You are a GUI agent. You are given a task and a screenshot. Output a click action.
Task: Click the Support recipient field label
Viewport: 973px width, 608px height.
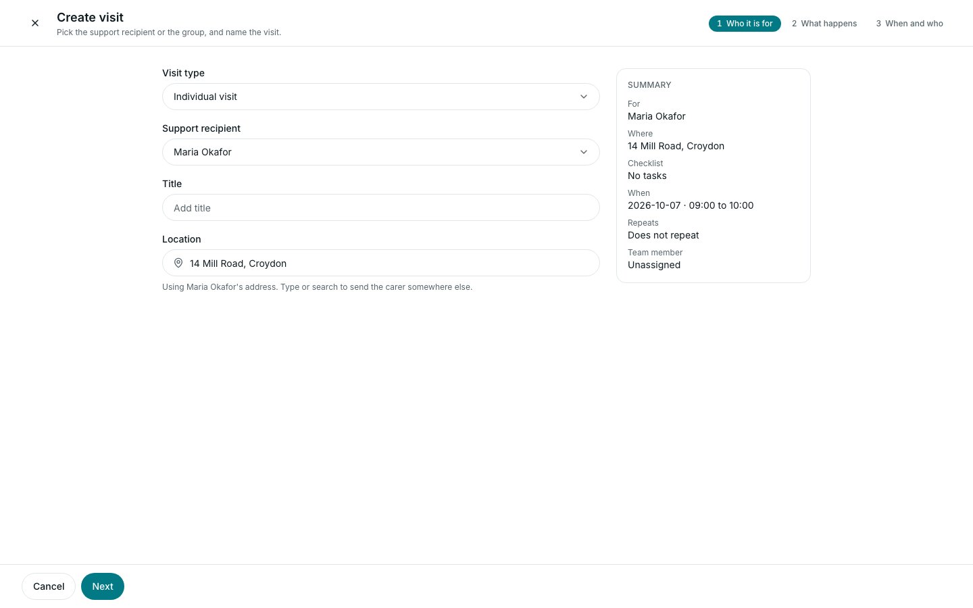(201, 128)
